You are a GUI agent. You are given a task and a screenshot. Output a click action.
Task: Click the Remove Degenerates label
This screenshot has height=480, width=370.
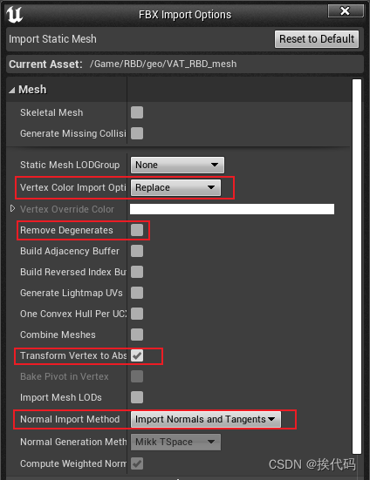66,230
